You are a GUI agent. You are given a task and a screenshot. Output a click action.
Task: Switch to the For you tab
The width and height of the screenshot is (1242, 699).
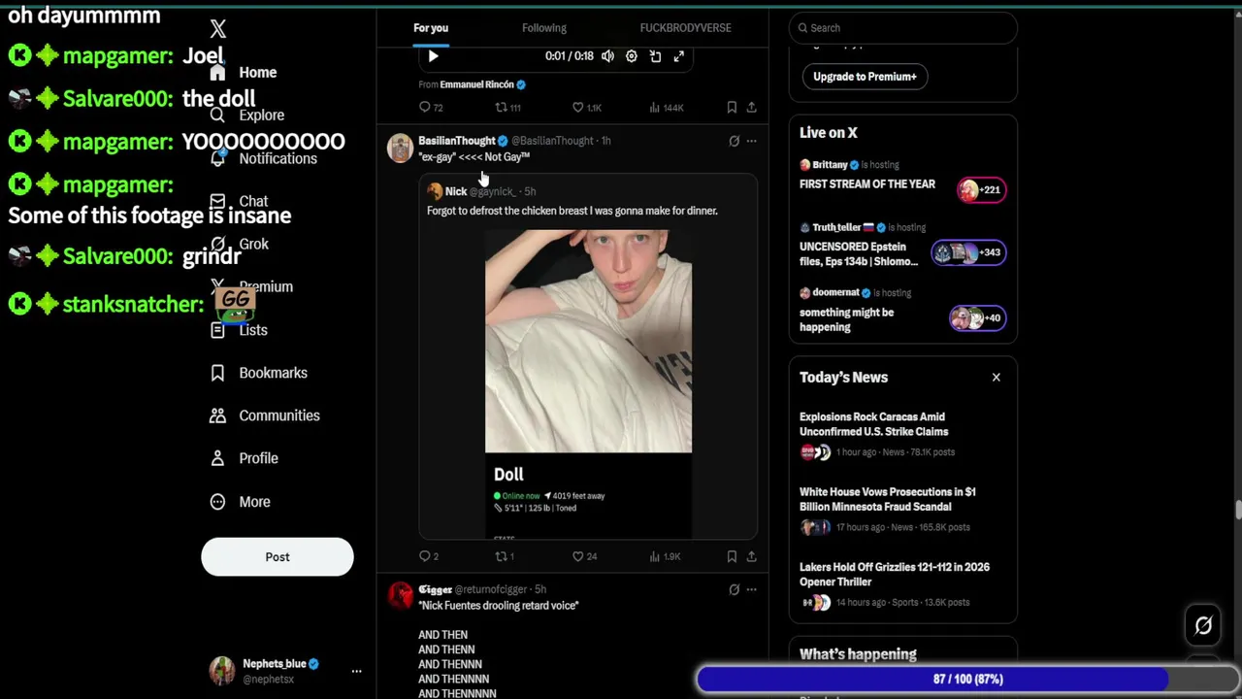click(431, 28)
